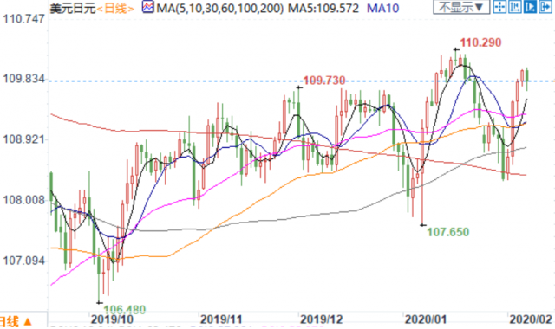Screen dimensions: 555x329
Task: Click the 110.747 axis value
Action: (x=23, y=18)
